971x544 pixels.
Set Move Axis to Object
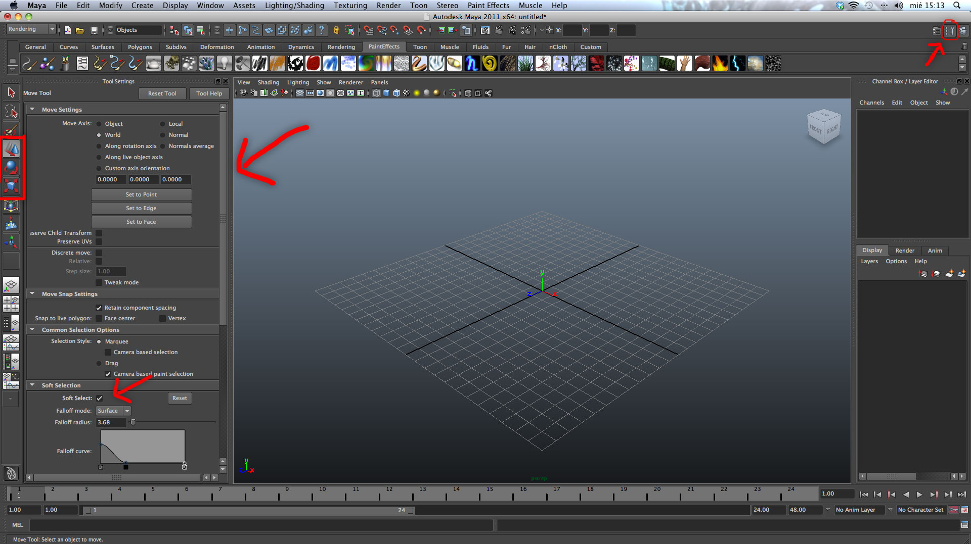[x=99, y=124]
